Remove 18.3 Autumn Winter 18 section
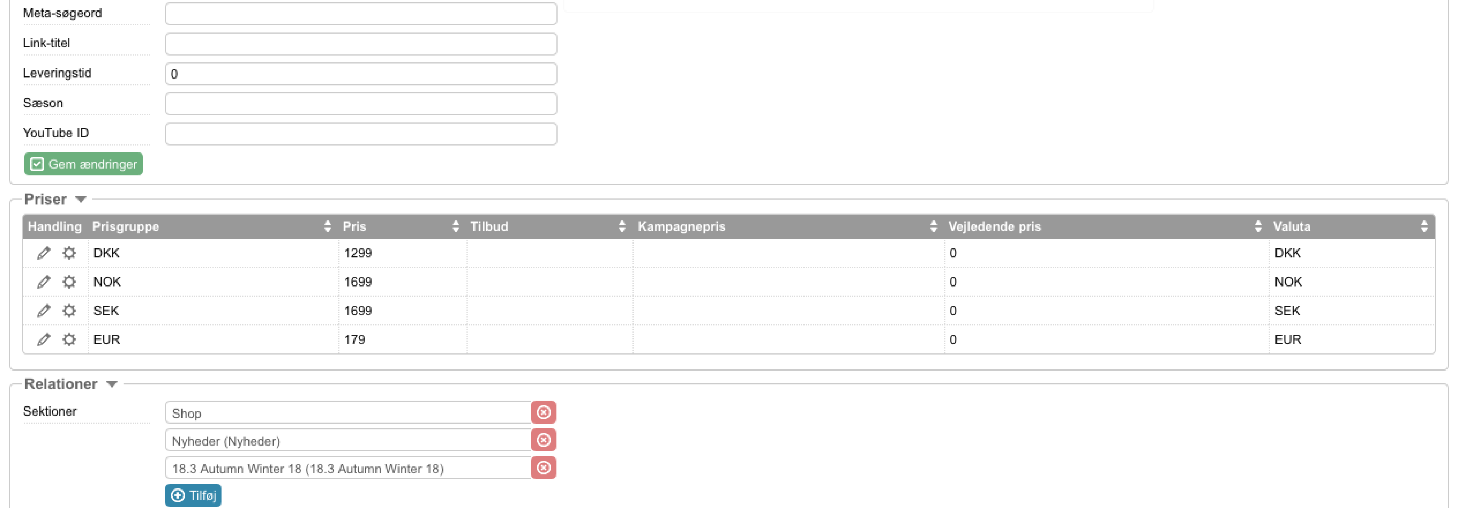 [x=543, y=468]
